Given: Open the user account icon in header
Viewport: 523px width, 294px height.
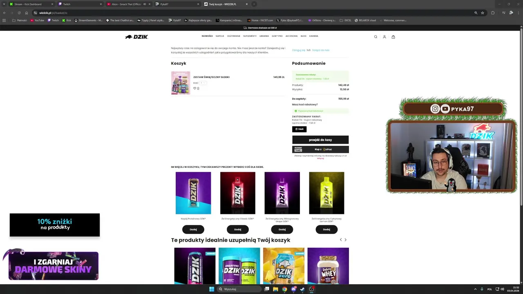Looking at the screenshot, I should click(x=384, y=37).
